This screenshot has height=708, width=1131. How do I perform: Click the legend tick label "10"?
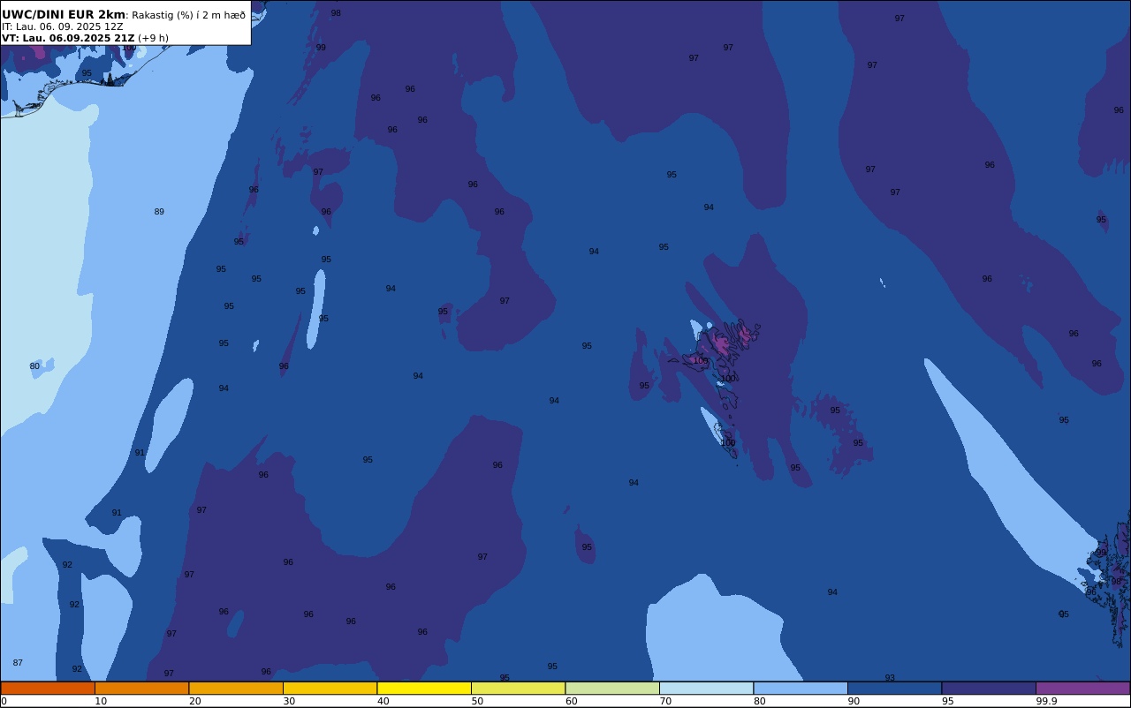coord(101,701)
